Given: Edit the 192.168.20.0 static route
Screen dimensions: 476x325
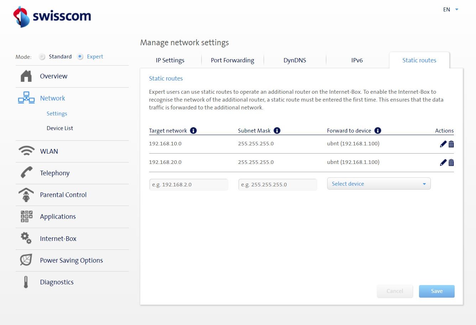Looking at the screenshot, I should point(443,162).
